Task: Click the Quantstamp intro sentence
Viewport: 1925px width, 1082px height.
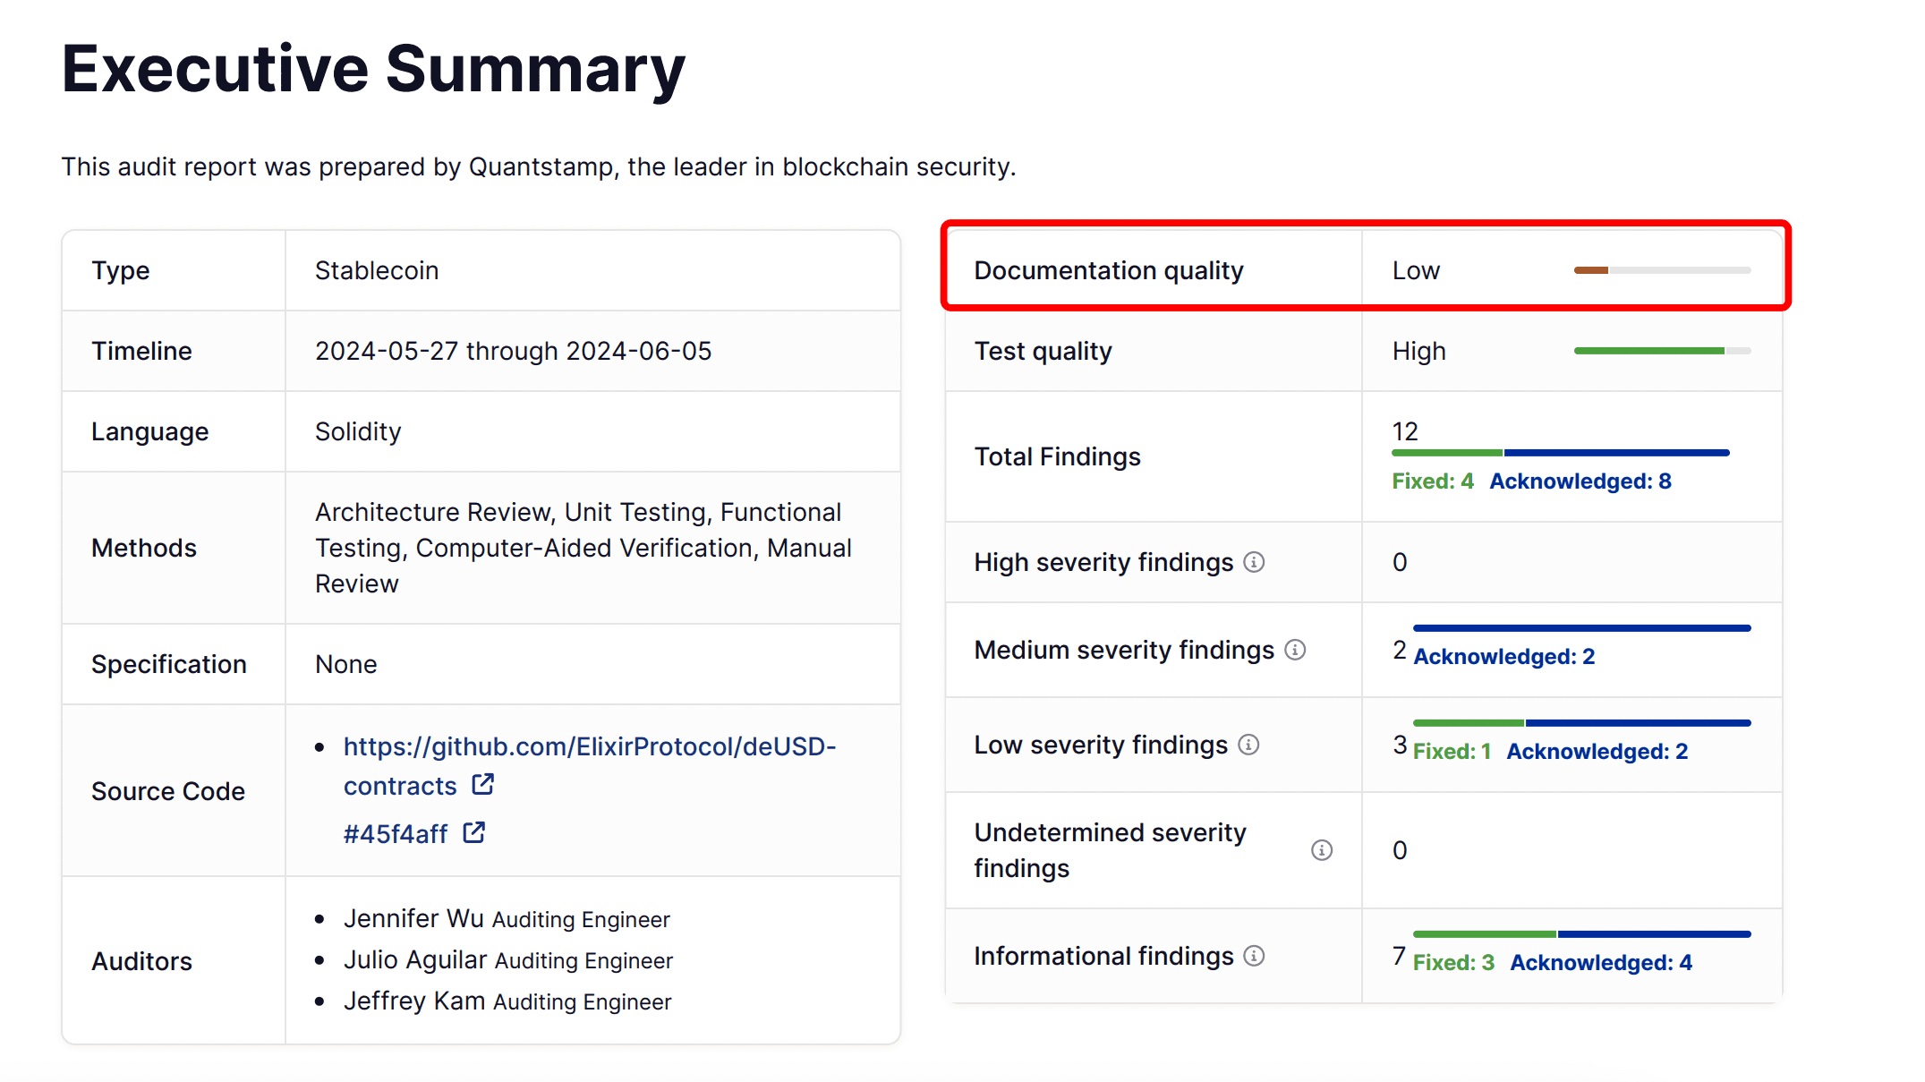Action: (539, 167)
